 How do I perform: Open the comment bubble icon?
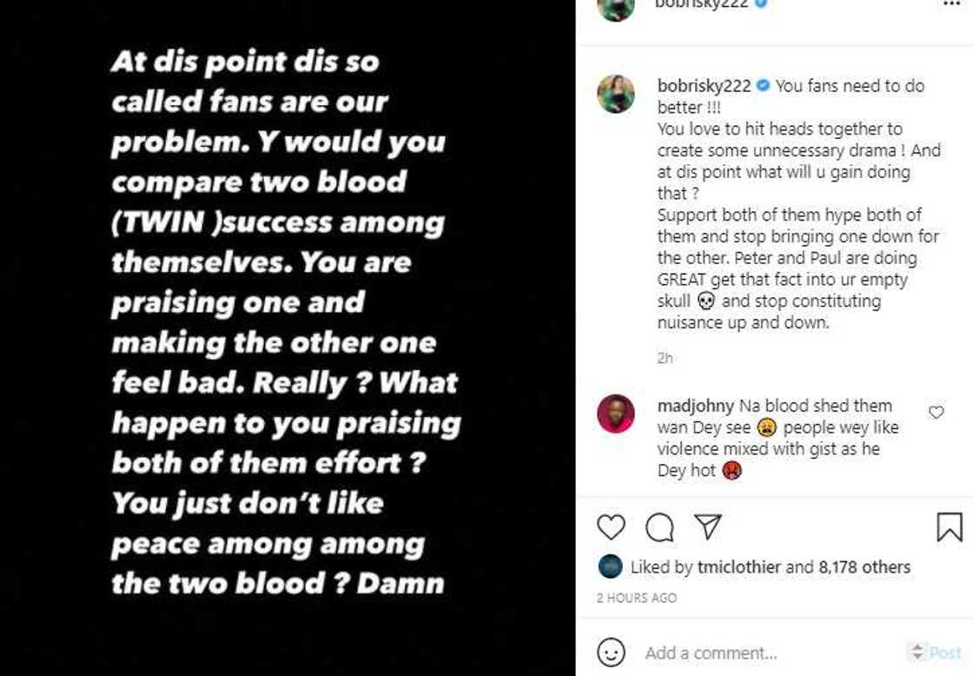[660, 527]
